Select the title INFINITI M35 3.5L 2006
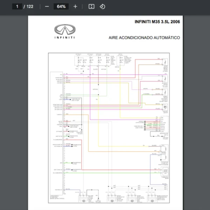Viewport: 210px width, 210px height. [157, 22]
